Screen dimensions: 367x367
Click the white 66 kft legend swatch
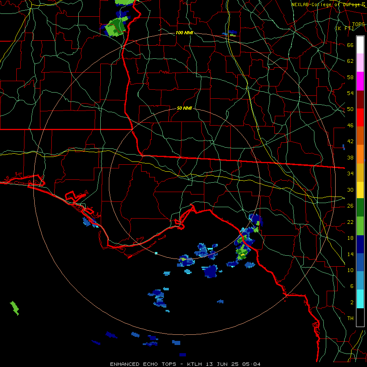[x=360, y=45]
